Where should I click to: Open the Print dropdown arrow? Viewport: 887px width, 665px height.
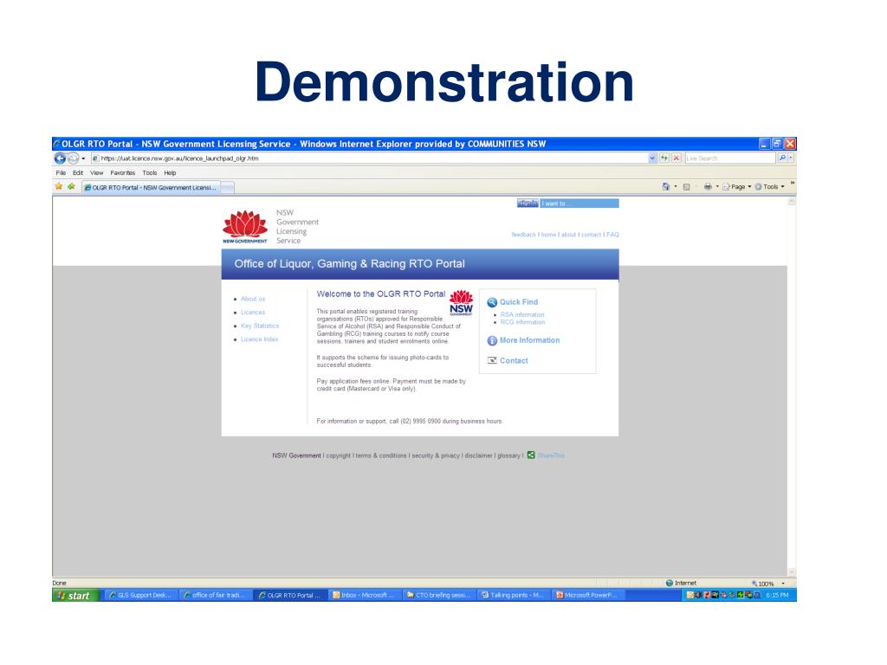[717, 187]
